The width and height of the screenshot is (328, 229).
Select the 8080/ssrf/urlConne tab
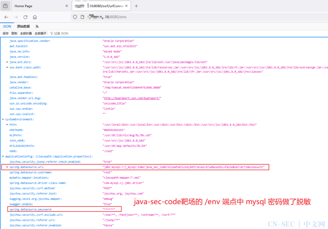point(101,6)
